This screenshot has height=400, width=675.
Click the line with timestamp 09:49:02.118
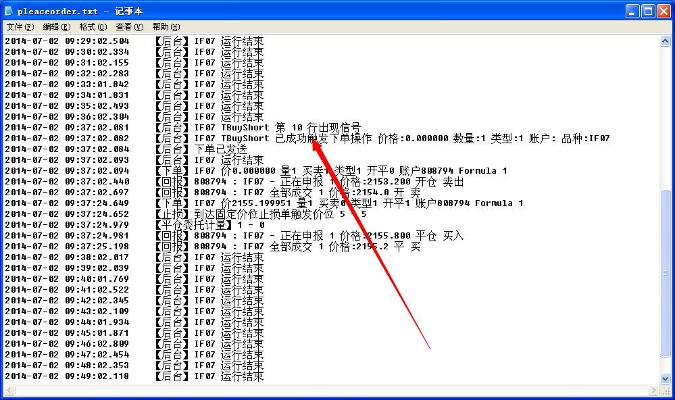134,376
